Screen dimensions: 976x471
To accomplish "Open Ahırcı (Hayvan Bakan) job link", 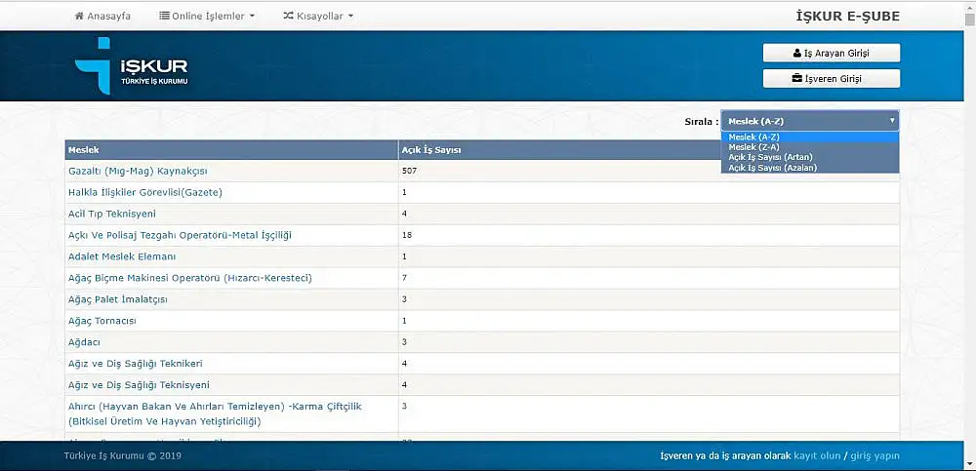I will 215,413.
